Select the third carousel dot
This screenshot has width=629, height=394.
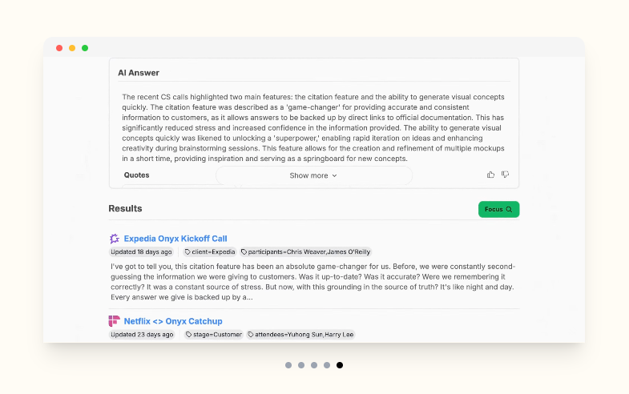pyautogui.click(x=314, y=365)
